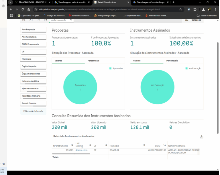Click the search icon in UF column
Viewport: 220px width, 175px height.
click(x=106, y=145)
